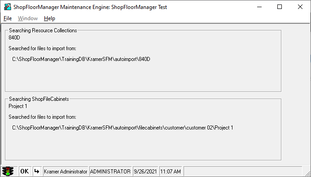Maximize the Maintenance Engine window
Image resolution: width=311 pixels, height=177 pixels.
(x=280, y=7)
